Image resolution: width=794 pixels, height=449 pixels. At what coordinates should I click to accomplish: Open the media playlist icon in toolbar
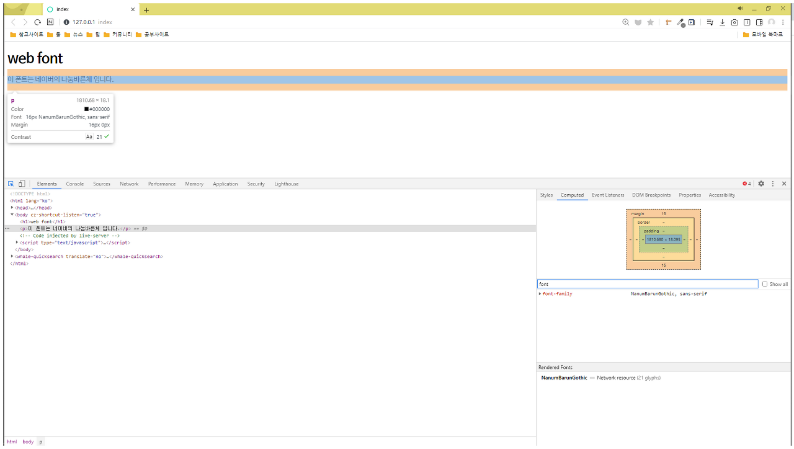coord(710,22)
